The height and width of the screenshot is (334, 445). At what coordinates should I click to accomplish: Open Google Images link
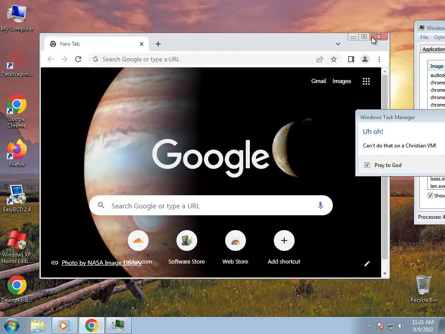342,81
